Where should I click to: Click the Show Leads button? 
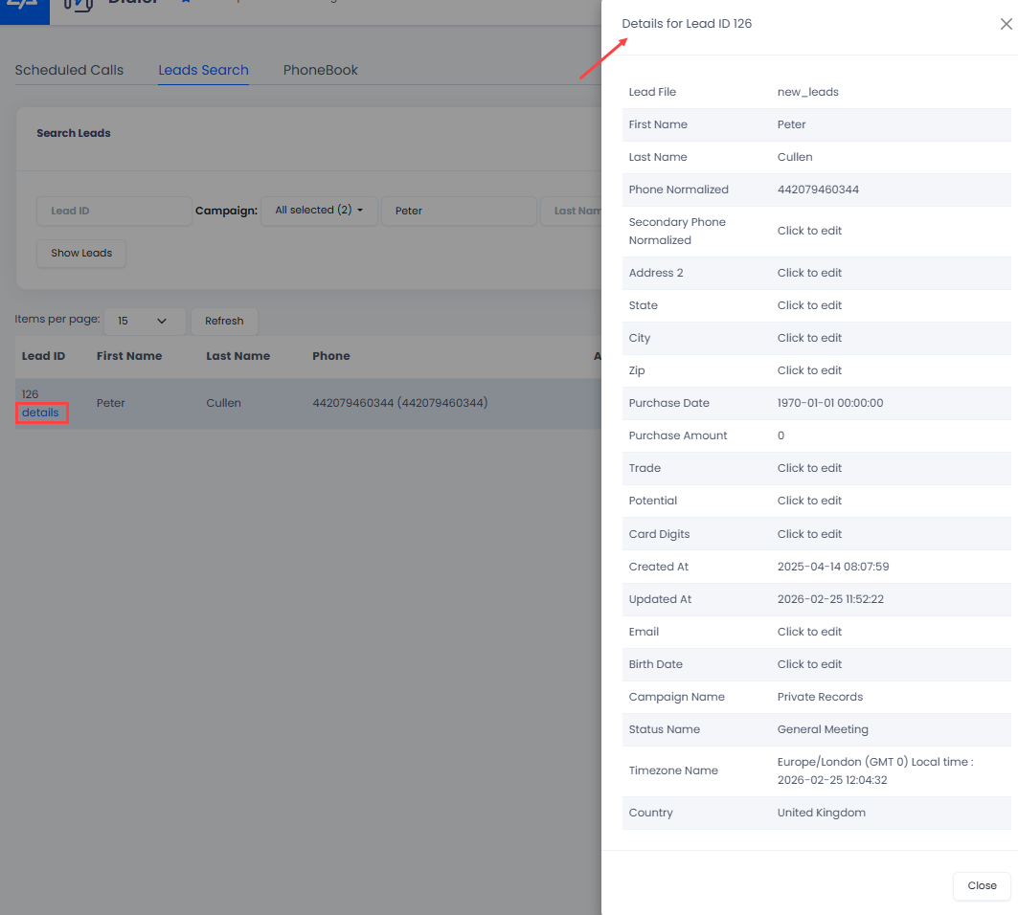80,253
